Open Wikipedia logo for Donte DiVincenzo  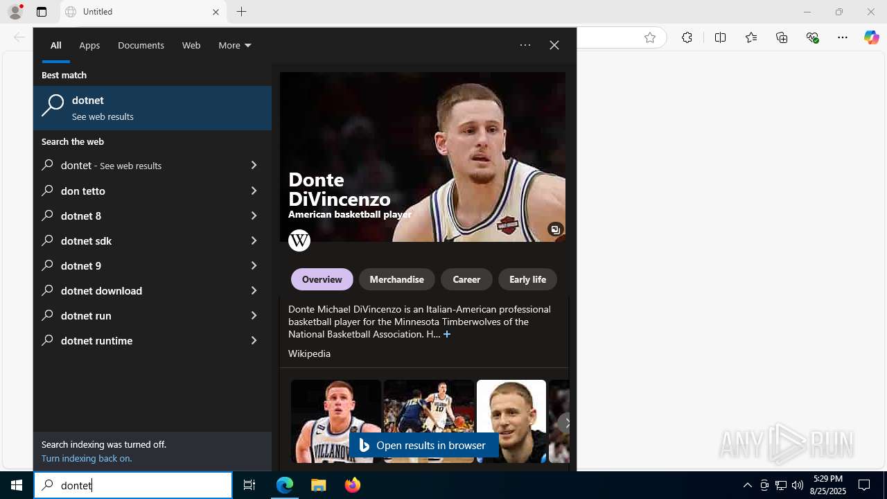tap(299, 240)
